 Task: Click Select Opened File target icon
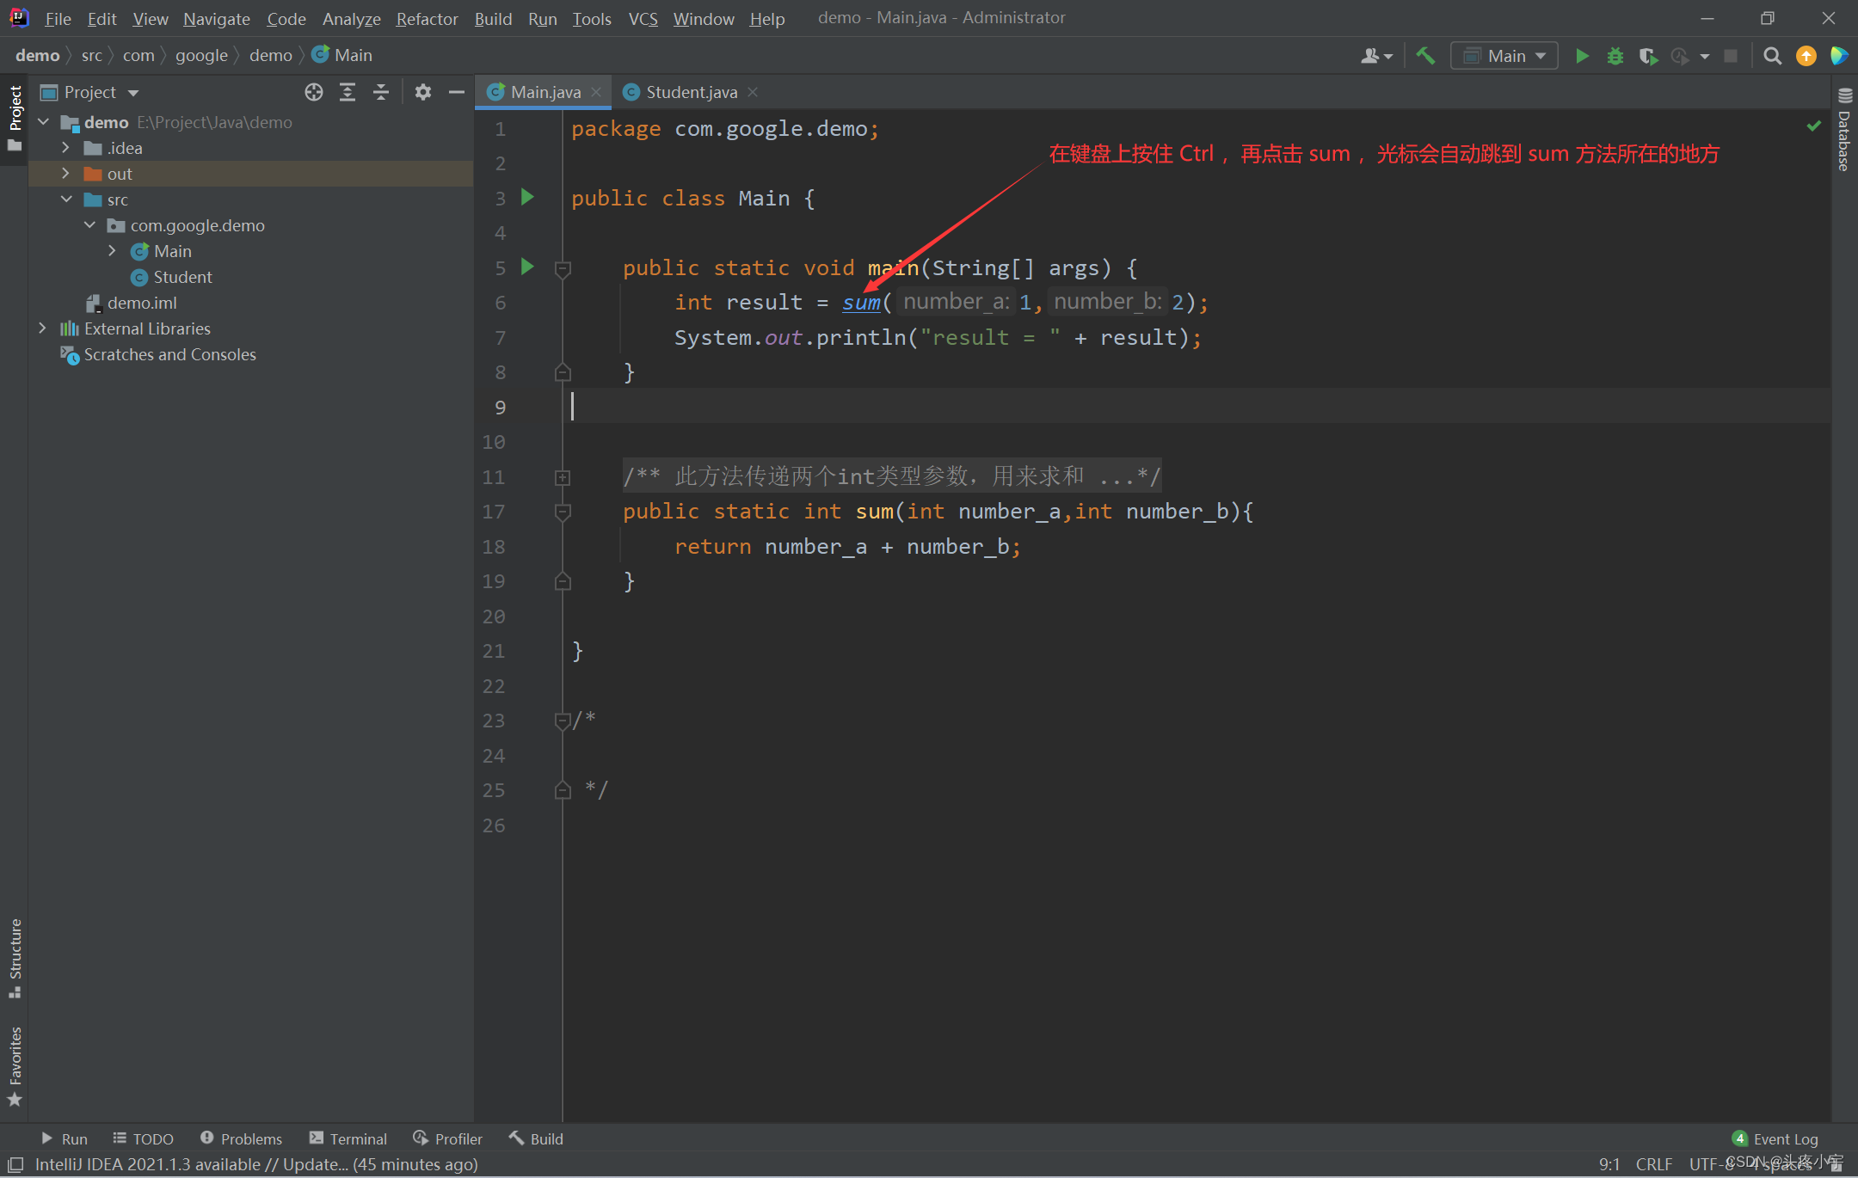(x=314, y=92)
